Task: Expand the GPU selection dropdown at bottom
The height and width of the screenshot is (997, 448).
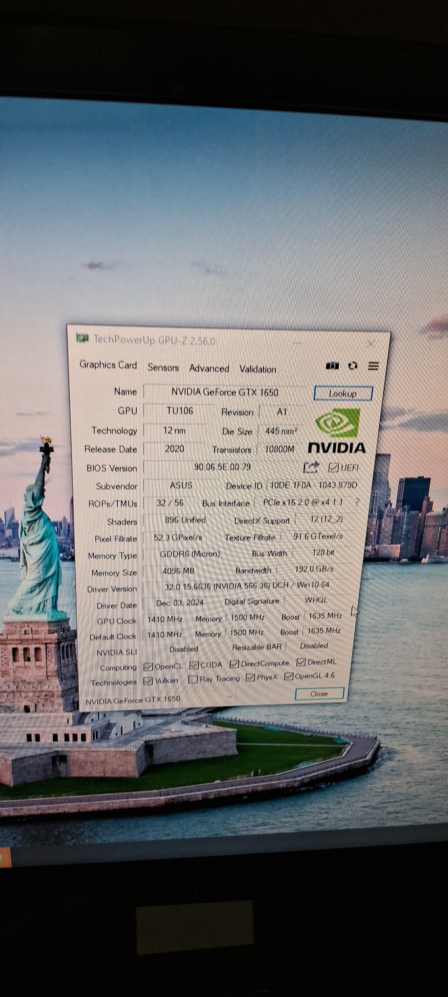Action: 229,696
